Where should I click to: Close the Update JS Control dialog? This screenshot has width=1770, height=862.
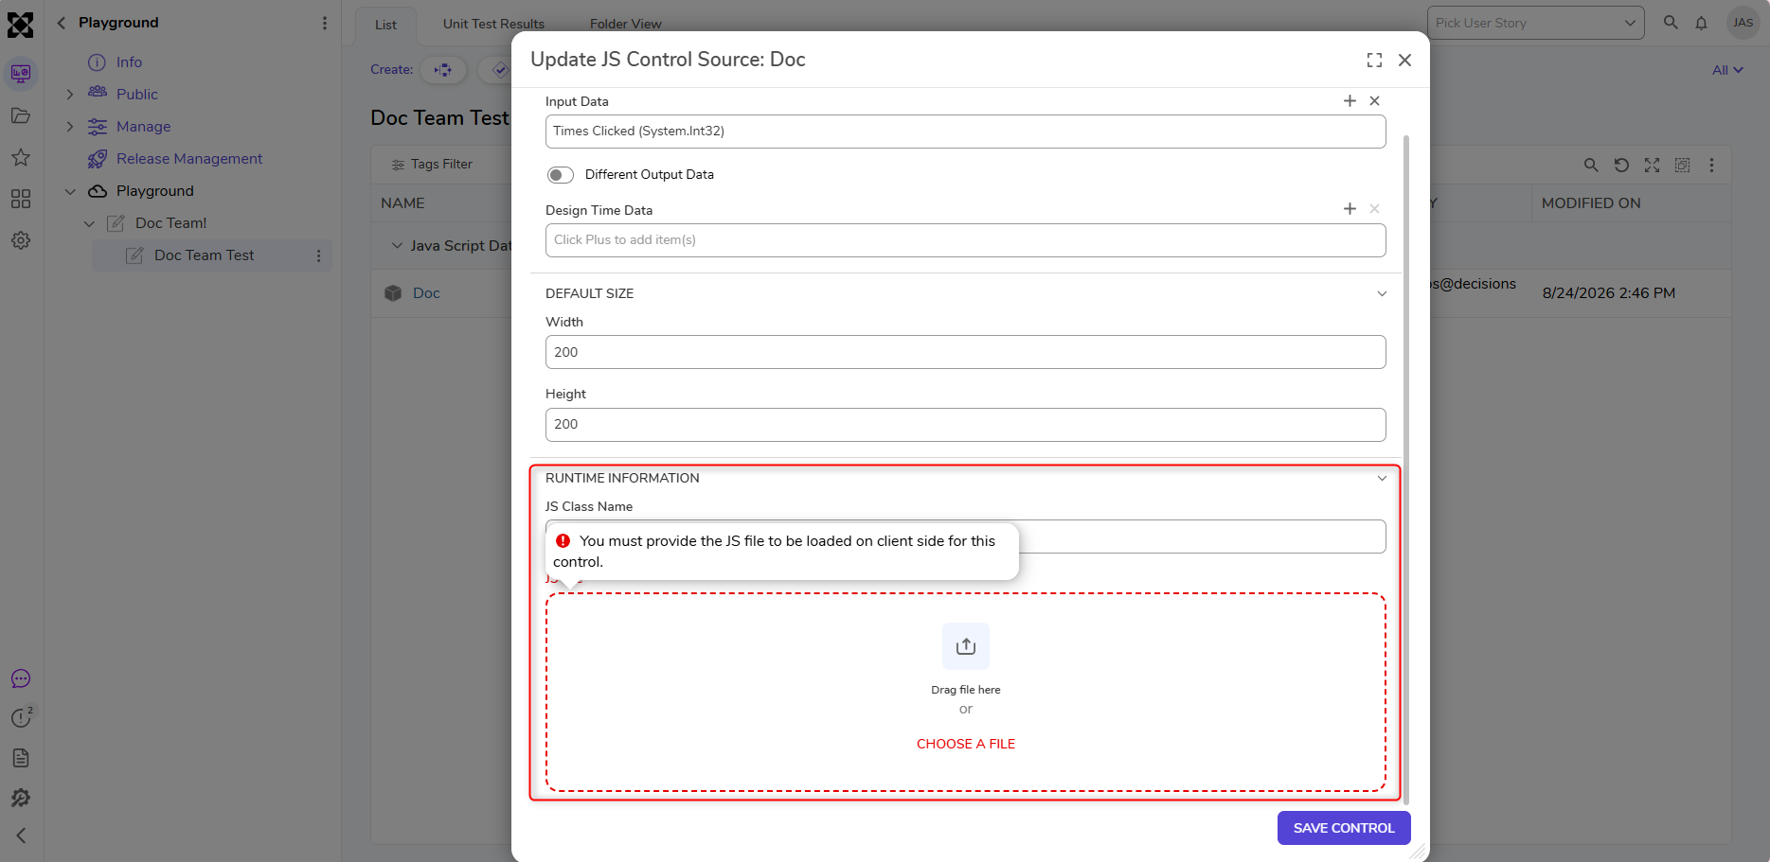pyautogui.click(x=1405, y=61)
